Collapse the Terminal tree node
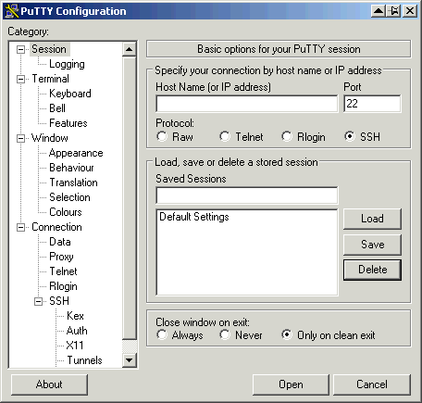The height and width of the screenshot is (403, 422). pyautogui.click(x=20, y=79)
